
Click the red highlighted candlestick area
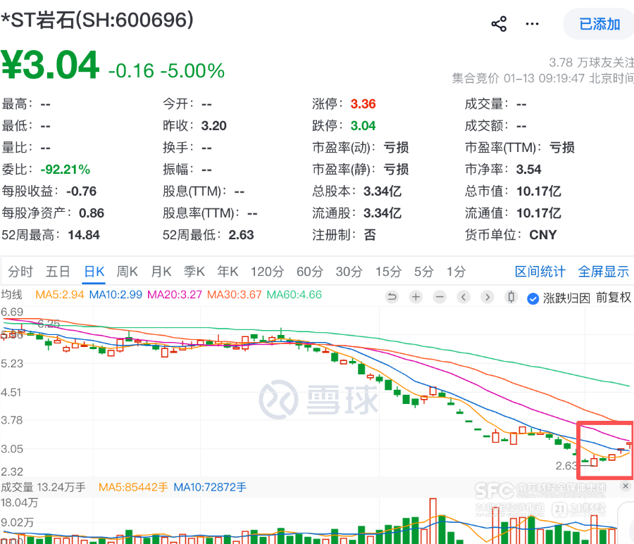[x=604, y=450]
